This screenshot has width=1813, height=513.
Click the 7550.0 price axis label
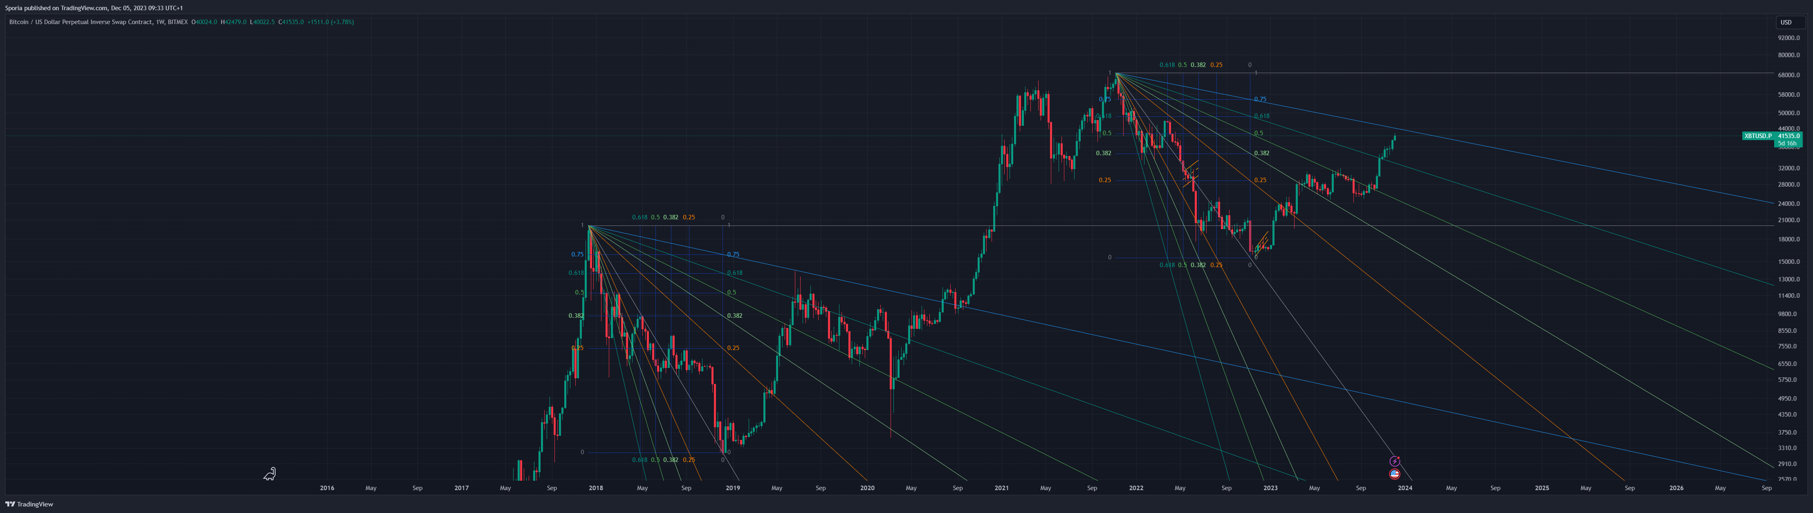[1787, 346]
